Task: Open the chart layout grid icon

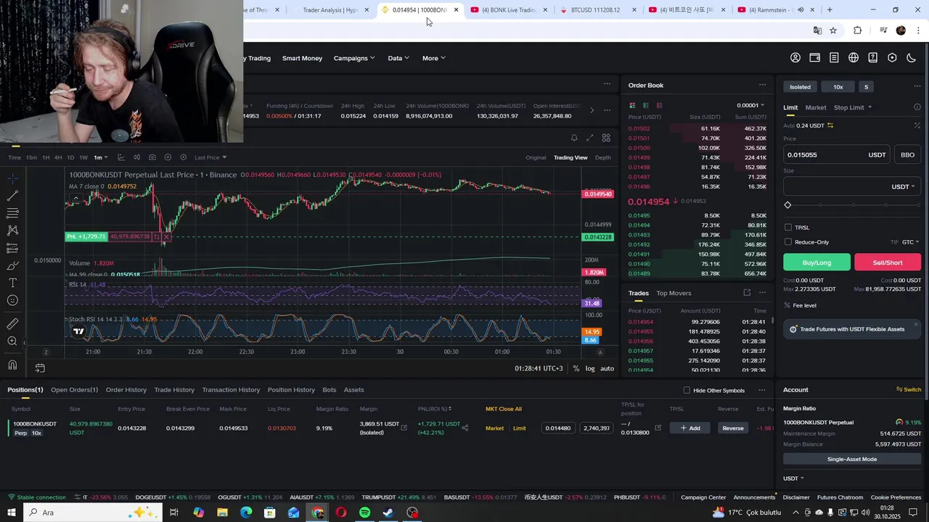Action: pos(606,138)
